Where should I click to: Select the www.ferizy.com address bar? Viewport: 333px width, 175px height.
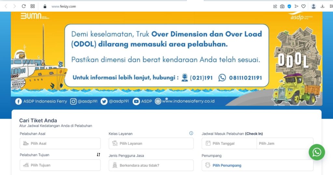64,7
